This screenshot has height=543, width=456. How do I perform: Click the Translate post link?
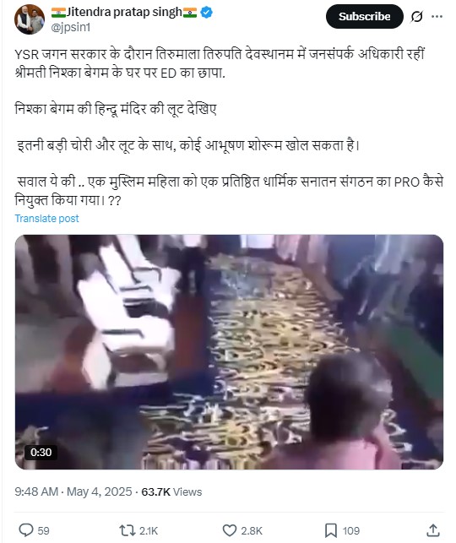46,219
